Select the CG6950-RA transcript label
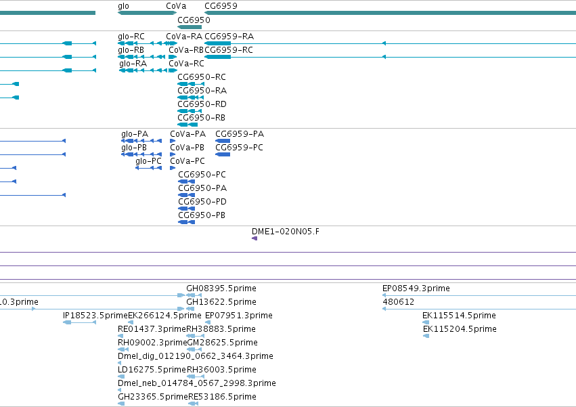Screen dimensions: 576x407 tap(202, 91)
